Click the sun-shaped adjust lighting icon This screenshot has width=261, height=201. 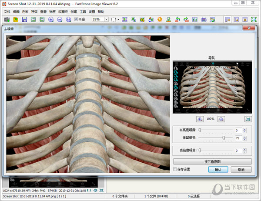click(x=160, y=20)
